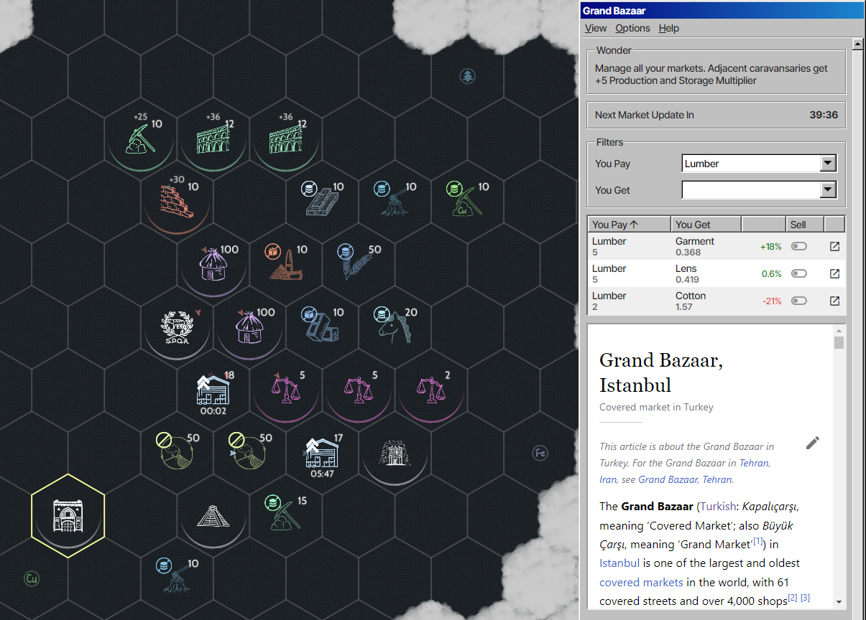Select the highlighted Grand Bazaar tile
Image resolution: width=866 pixels, height=620 pixels.
(x=68, y=516)
